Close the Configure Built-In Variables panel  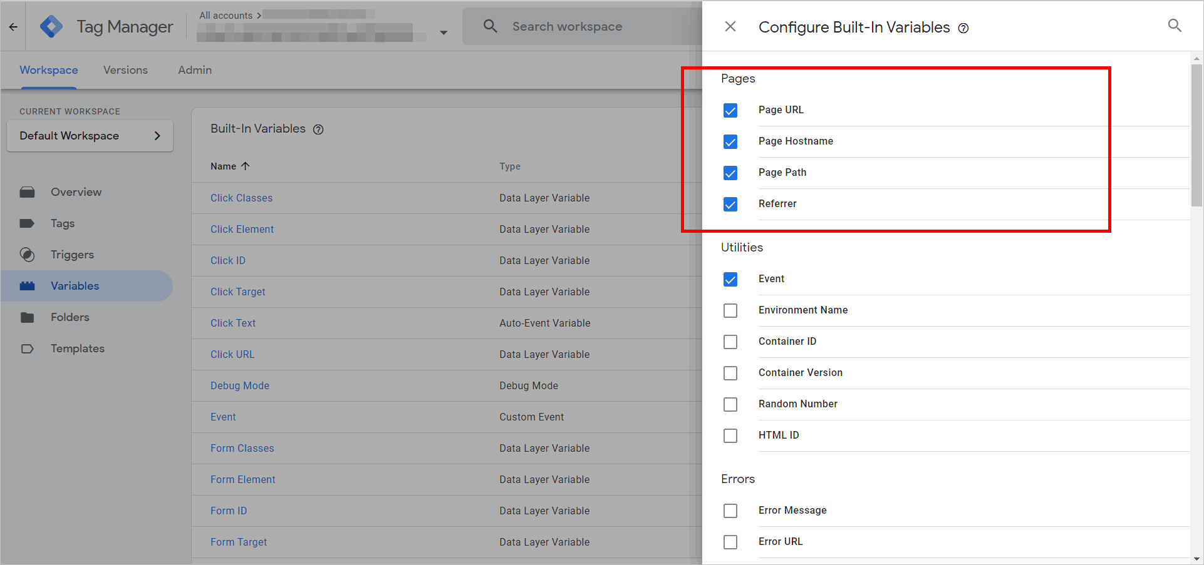(730, 27)
